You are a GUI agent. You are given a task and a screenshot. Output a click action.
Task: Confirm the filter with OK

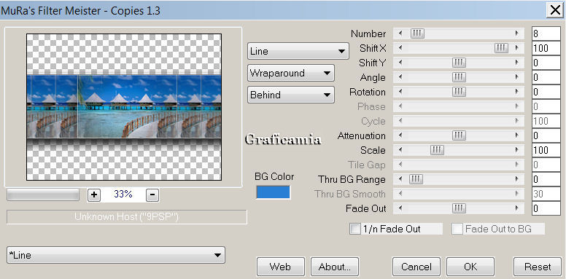point(470,267)
